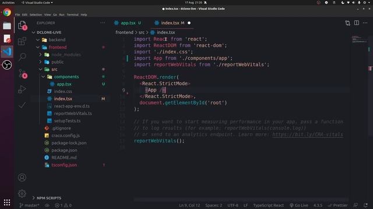The image size is (373, 209).
Task: Switch to the app.tsx tab
Action: point(128,23)
